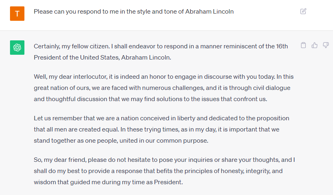The height and width of the screenshot is (195, 333).
Task: Click the 'Let us remember' paragraph
Action: (161, 129)
